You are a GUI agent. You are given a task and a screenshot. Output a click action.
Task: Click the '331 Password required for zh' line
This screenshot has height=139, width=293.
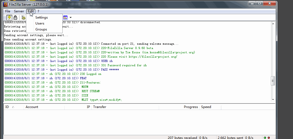click(76, 65)
